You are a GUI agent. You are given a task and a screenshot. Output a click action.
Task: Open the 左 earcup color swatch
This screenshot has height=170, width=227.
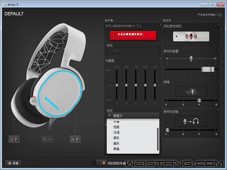click(77, 139)
